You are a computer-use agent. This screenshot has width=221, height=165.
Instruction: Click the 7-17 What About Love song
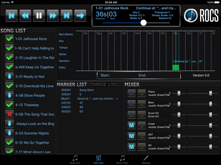tap(33, 152)
